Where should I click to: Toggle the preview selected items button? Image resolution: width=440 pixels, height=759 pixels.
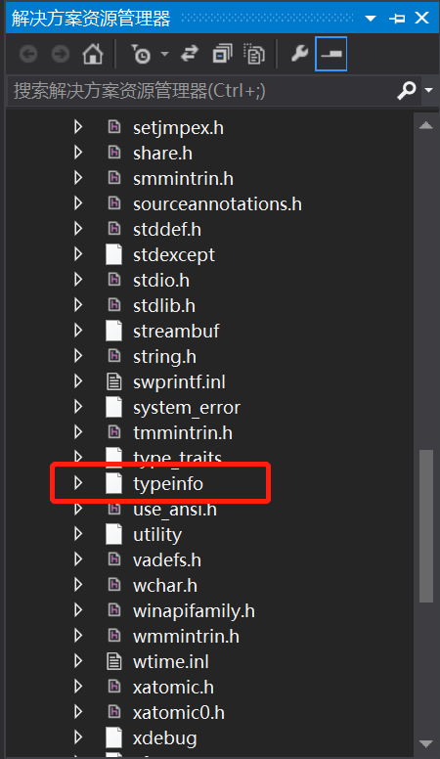click(x=330, y=54)
